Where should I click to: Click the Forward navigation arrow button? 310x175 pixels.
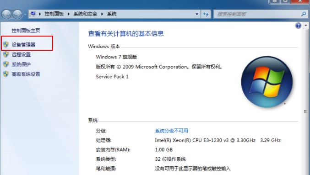pos(17,14)
